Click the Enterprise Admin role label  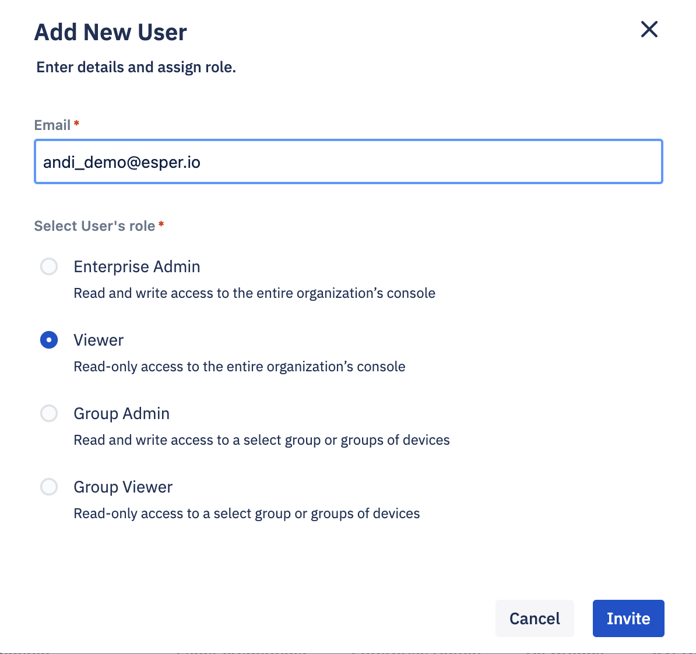click(x=137, y=267)
